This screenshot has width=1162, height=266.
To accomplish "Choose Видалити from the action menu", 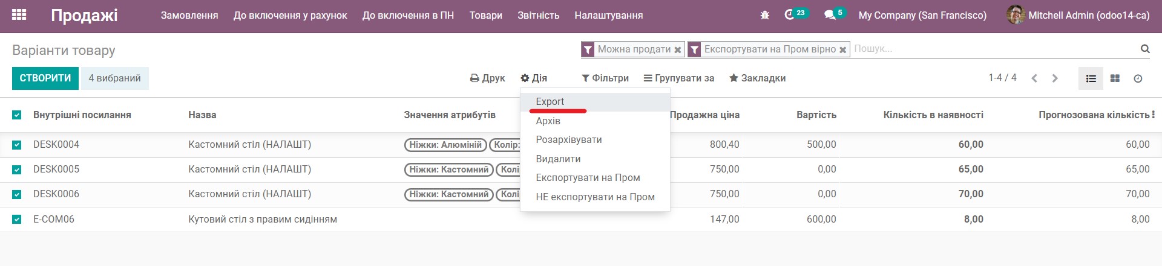I will point(595,159).
